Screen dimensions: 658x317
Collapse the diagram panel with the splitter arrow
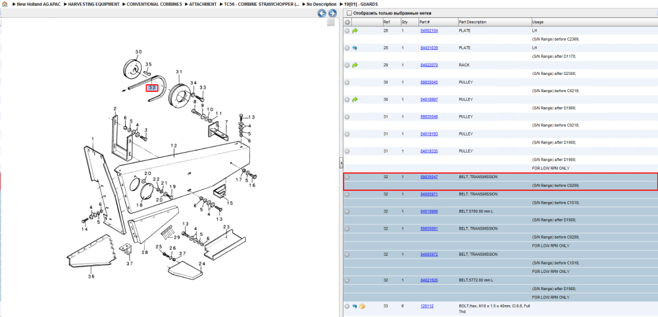click(341, 162)
